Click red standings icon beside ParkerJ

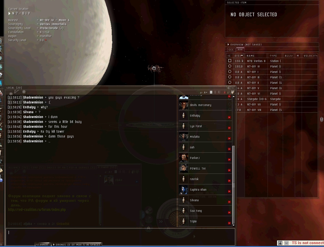229,160
